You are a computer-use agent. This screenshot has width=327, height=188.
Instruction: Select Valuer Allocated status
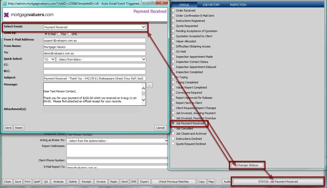[173, 41]
